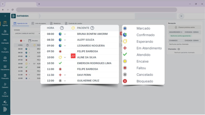205x115 pixels.
Task: Open the Unidade Jardim Camburi Matriz dropdown
Action: pyautogui.click(x=27, y=34)
